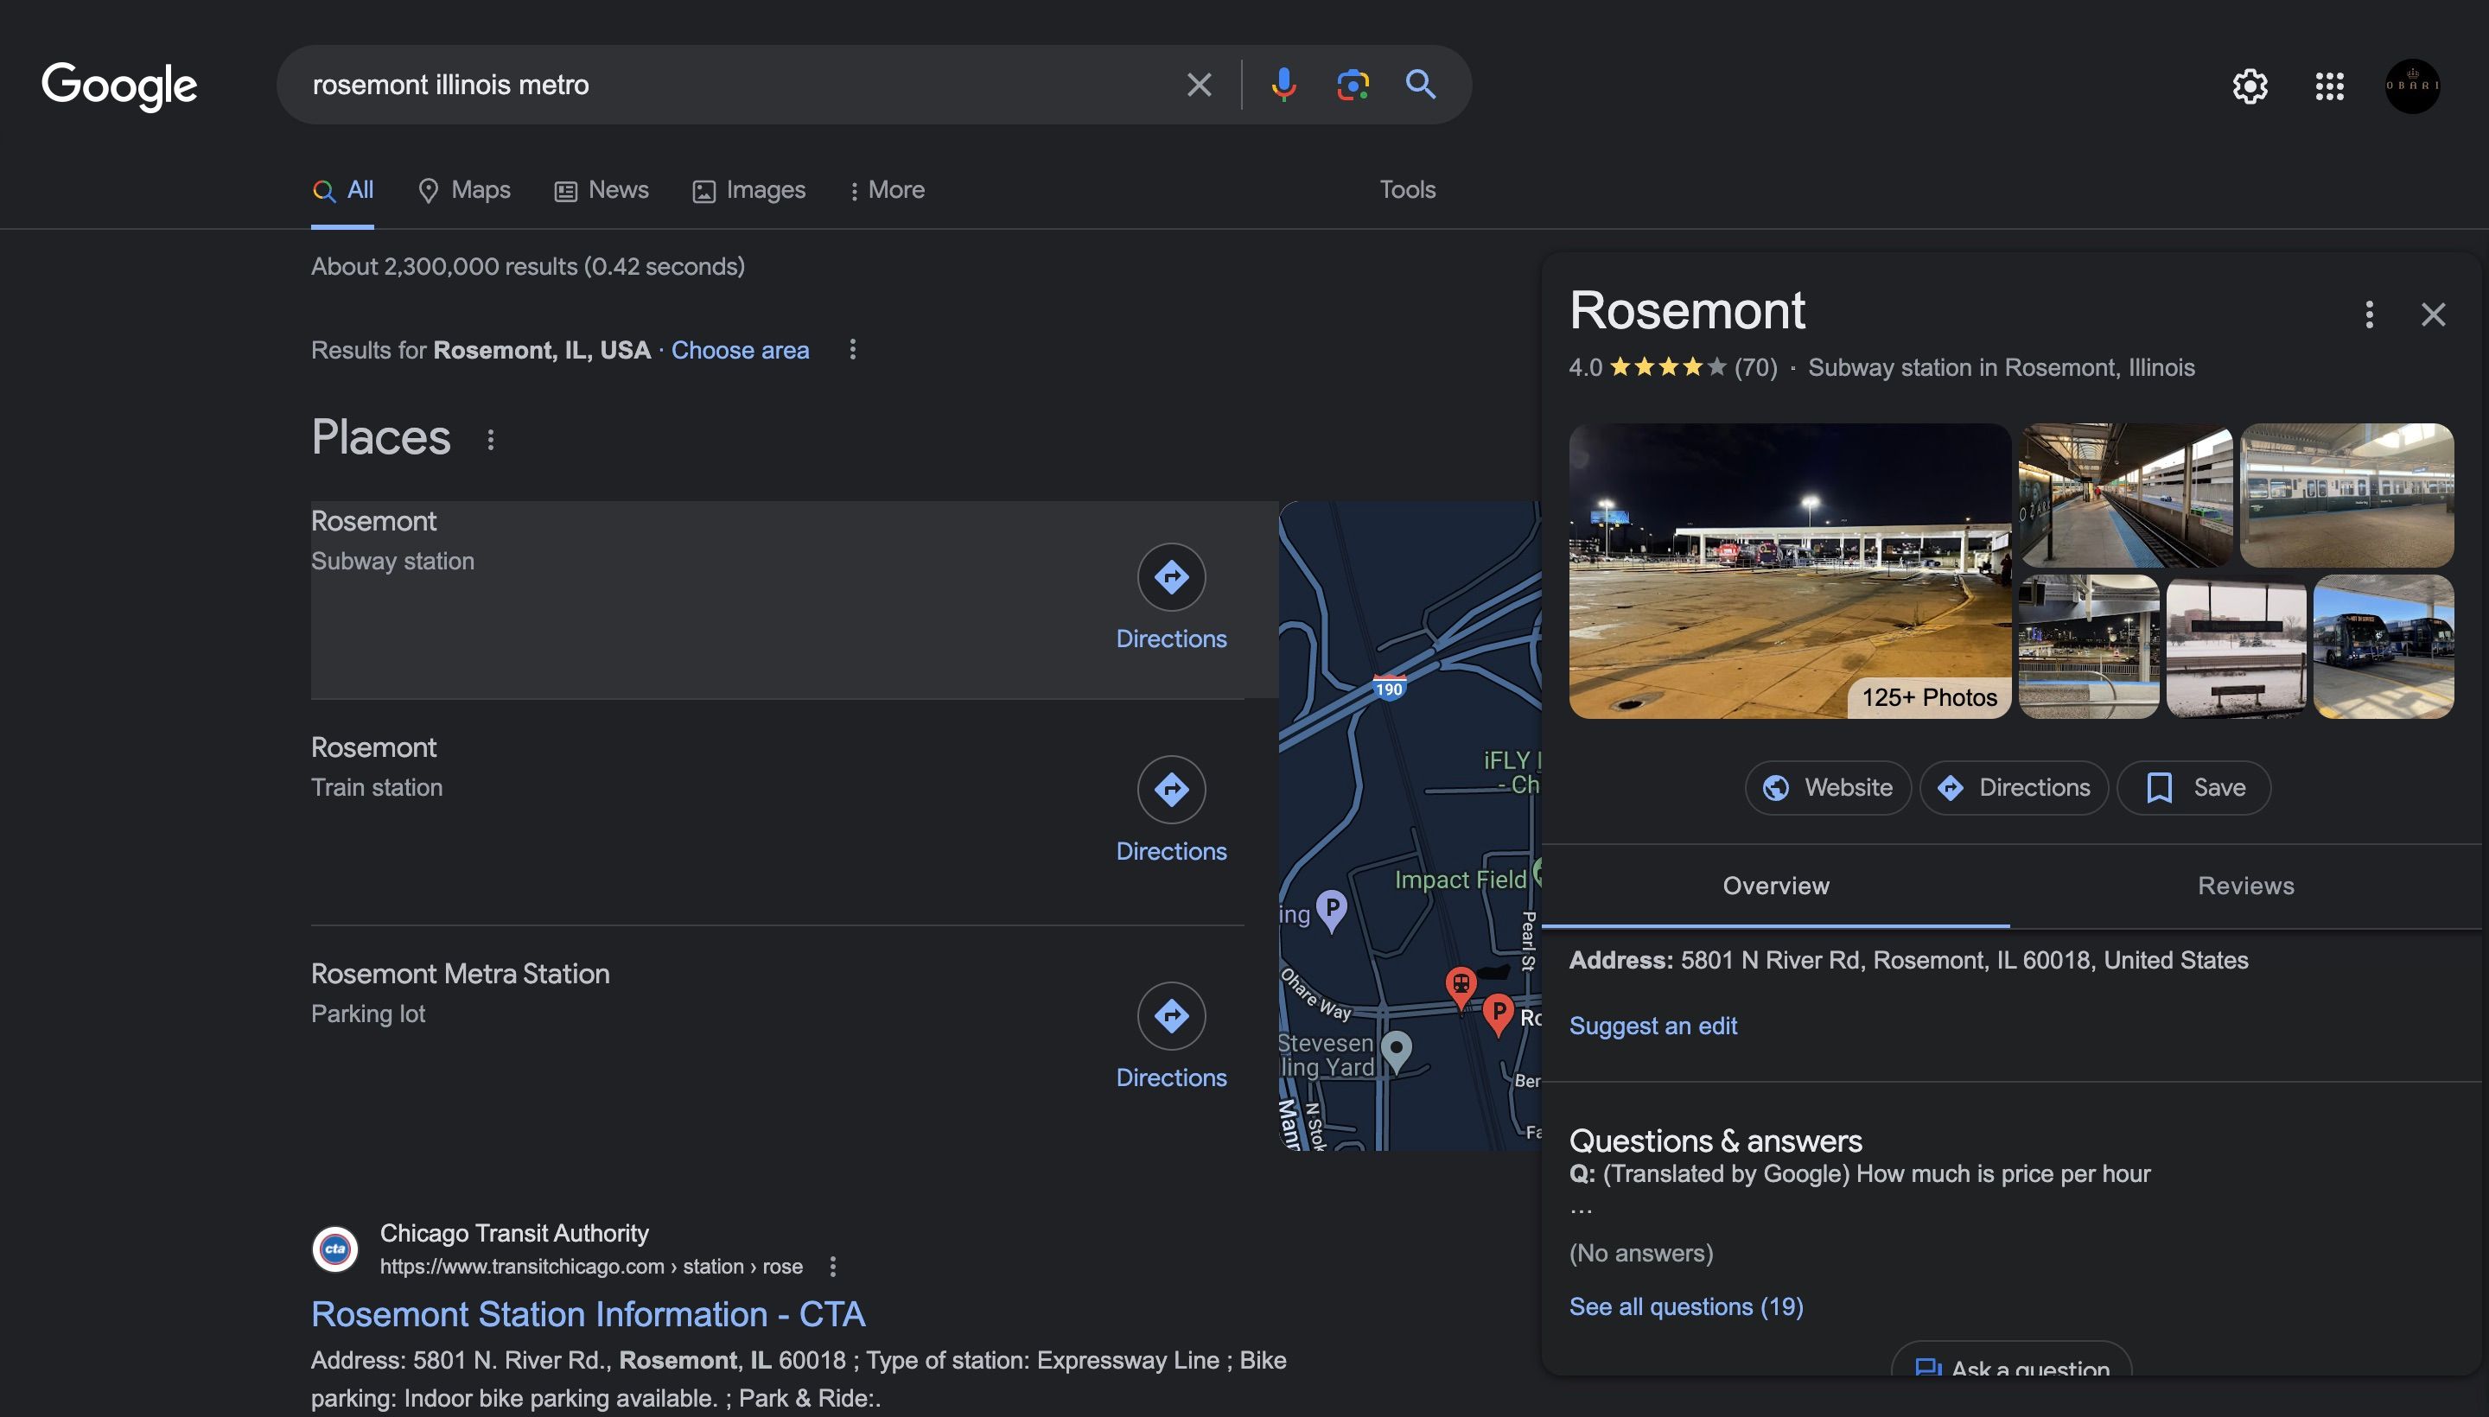
Task: Clear the search box text
Action: pyautogui.click(x=1200, y=85)
